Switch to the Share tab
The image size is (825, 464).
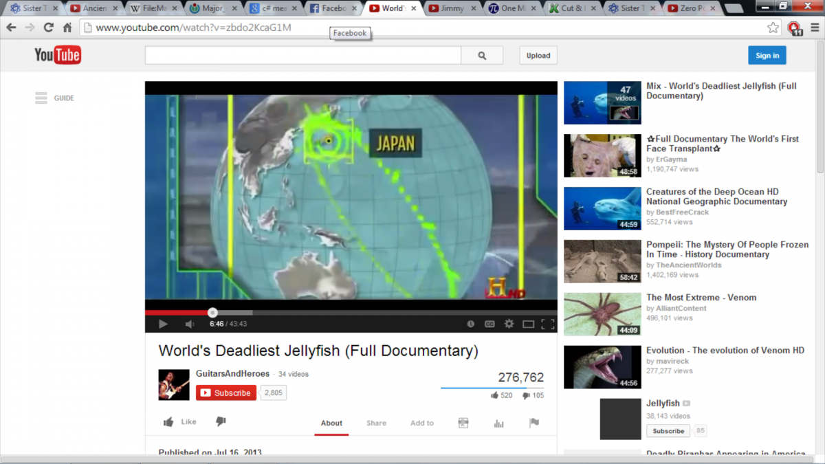[x=376, y=423]
